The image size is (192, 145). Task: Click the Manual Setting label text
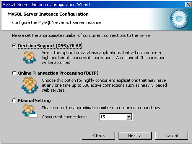point(34,100)
